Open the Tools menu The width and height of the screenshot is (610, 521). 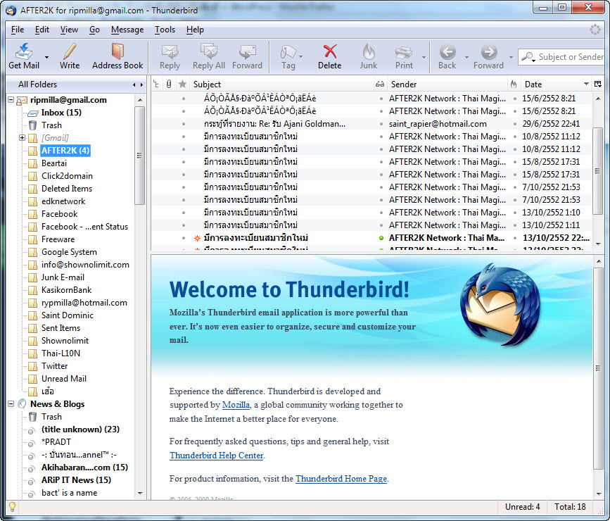(x=165, y=30)
